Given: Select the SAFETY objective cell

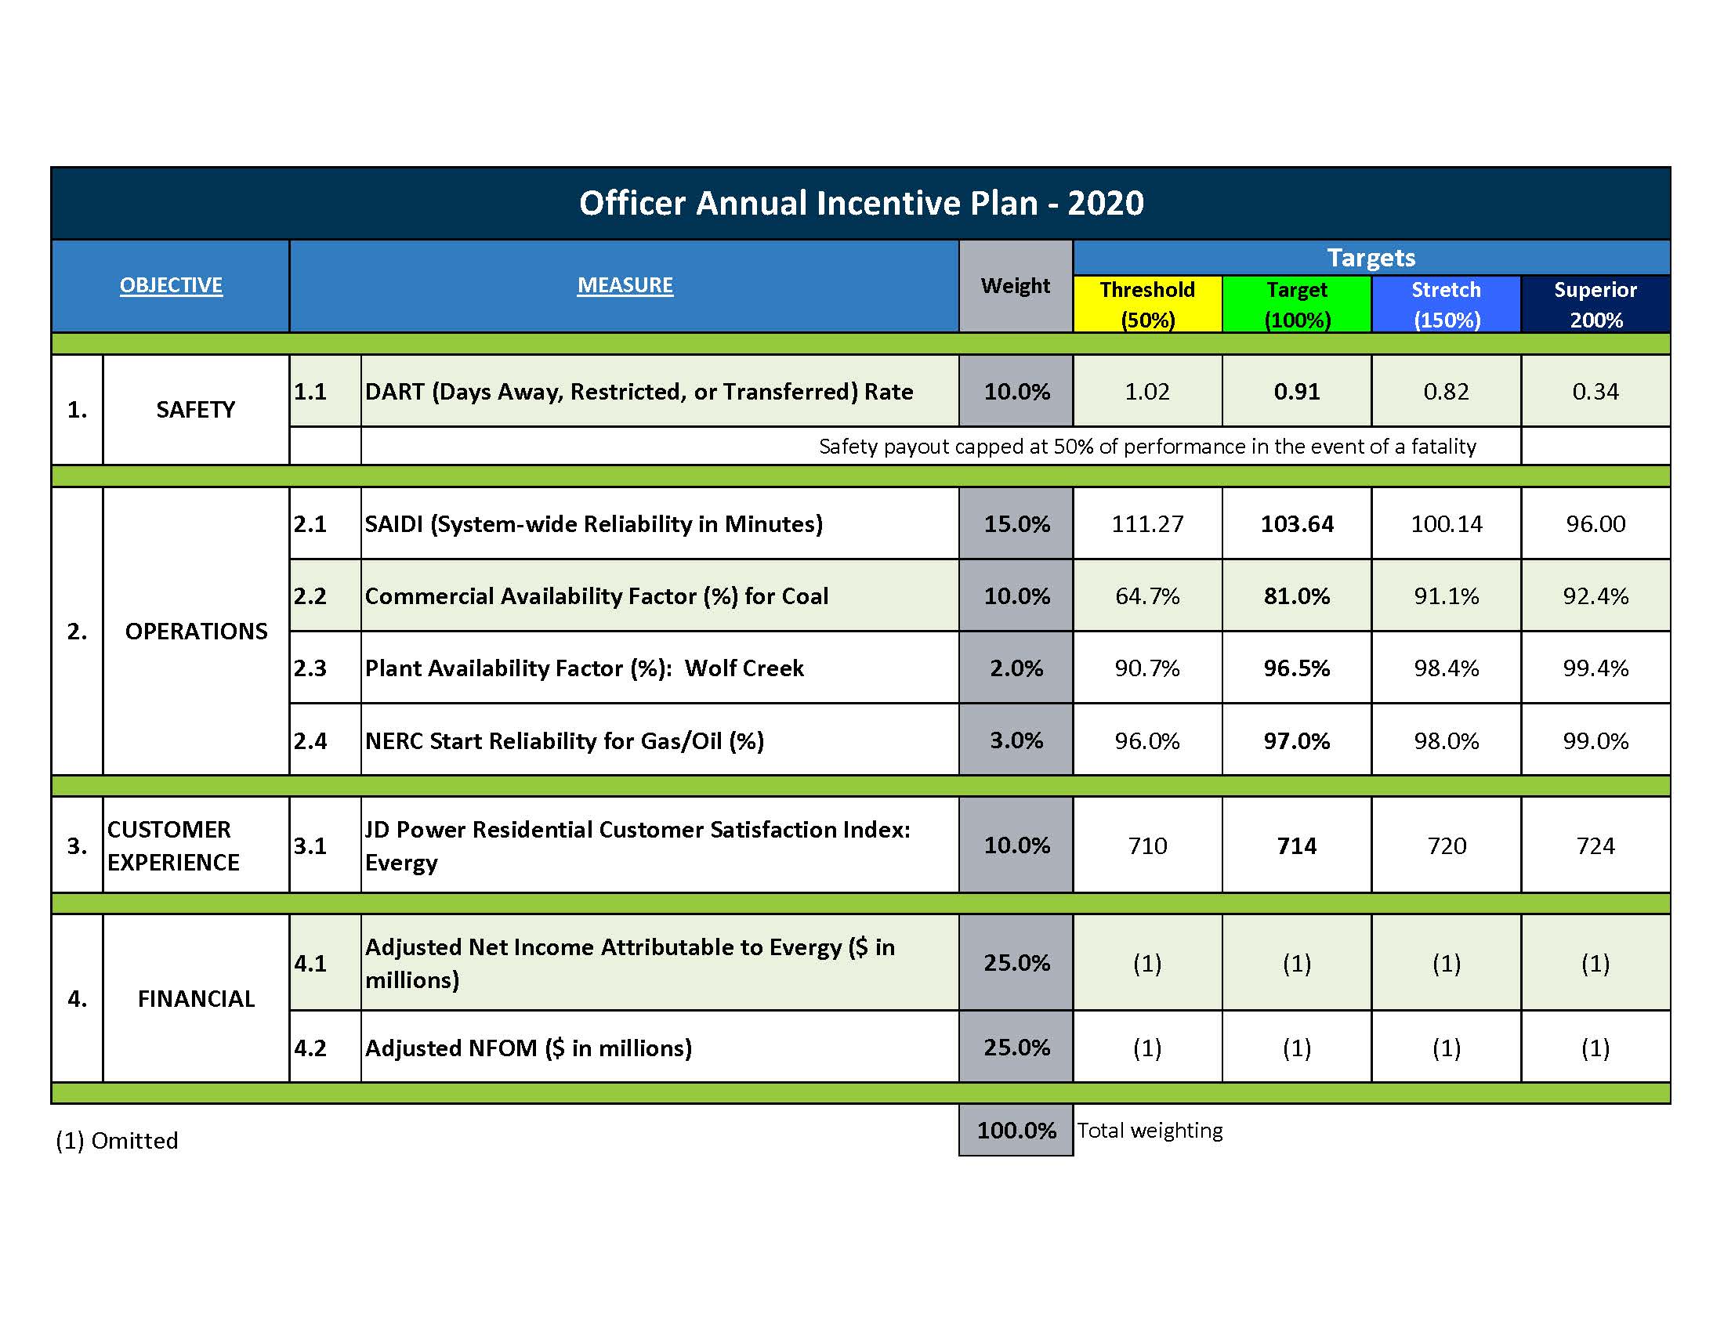Looking at the screenshot, I should pos(196,410).
